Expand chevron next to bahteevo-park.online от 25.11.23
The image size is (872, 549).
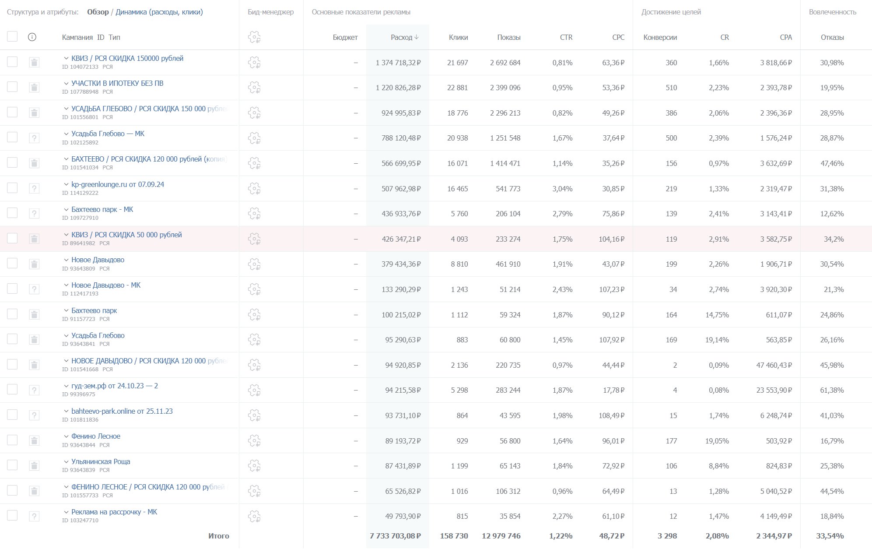click(66, 411)
